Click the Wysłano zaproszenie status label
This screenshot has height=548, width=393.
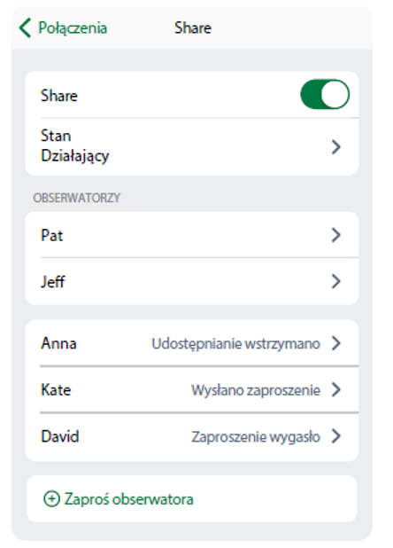tap(256, 390)
